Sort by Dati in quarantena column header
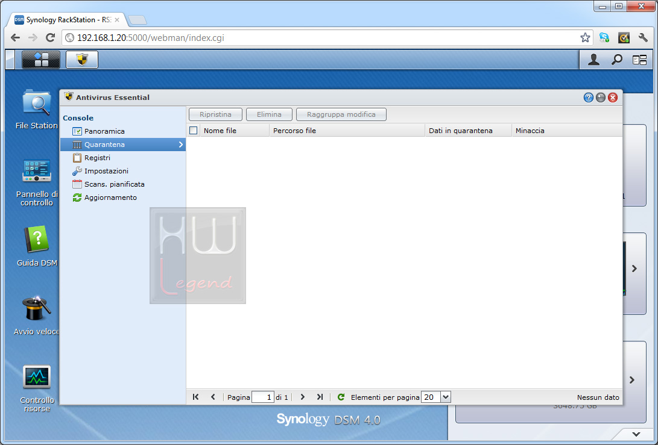 469,130
